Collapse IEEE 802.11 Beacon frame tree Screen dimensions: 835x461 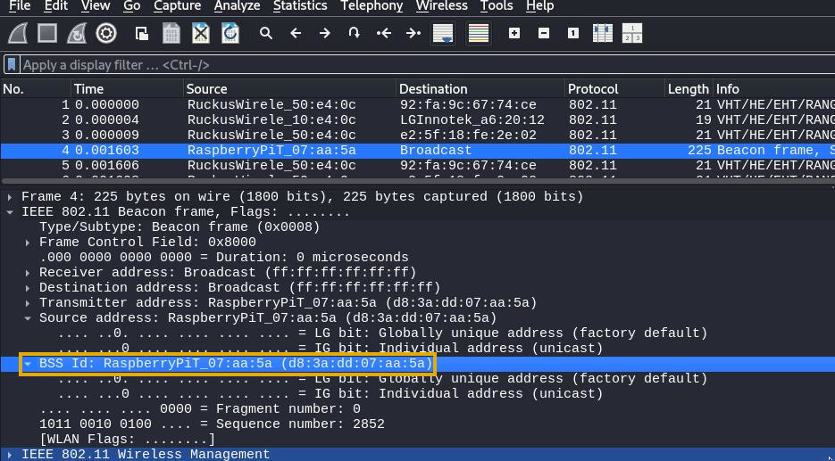pyautogui.click(x=10, y=212)
